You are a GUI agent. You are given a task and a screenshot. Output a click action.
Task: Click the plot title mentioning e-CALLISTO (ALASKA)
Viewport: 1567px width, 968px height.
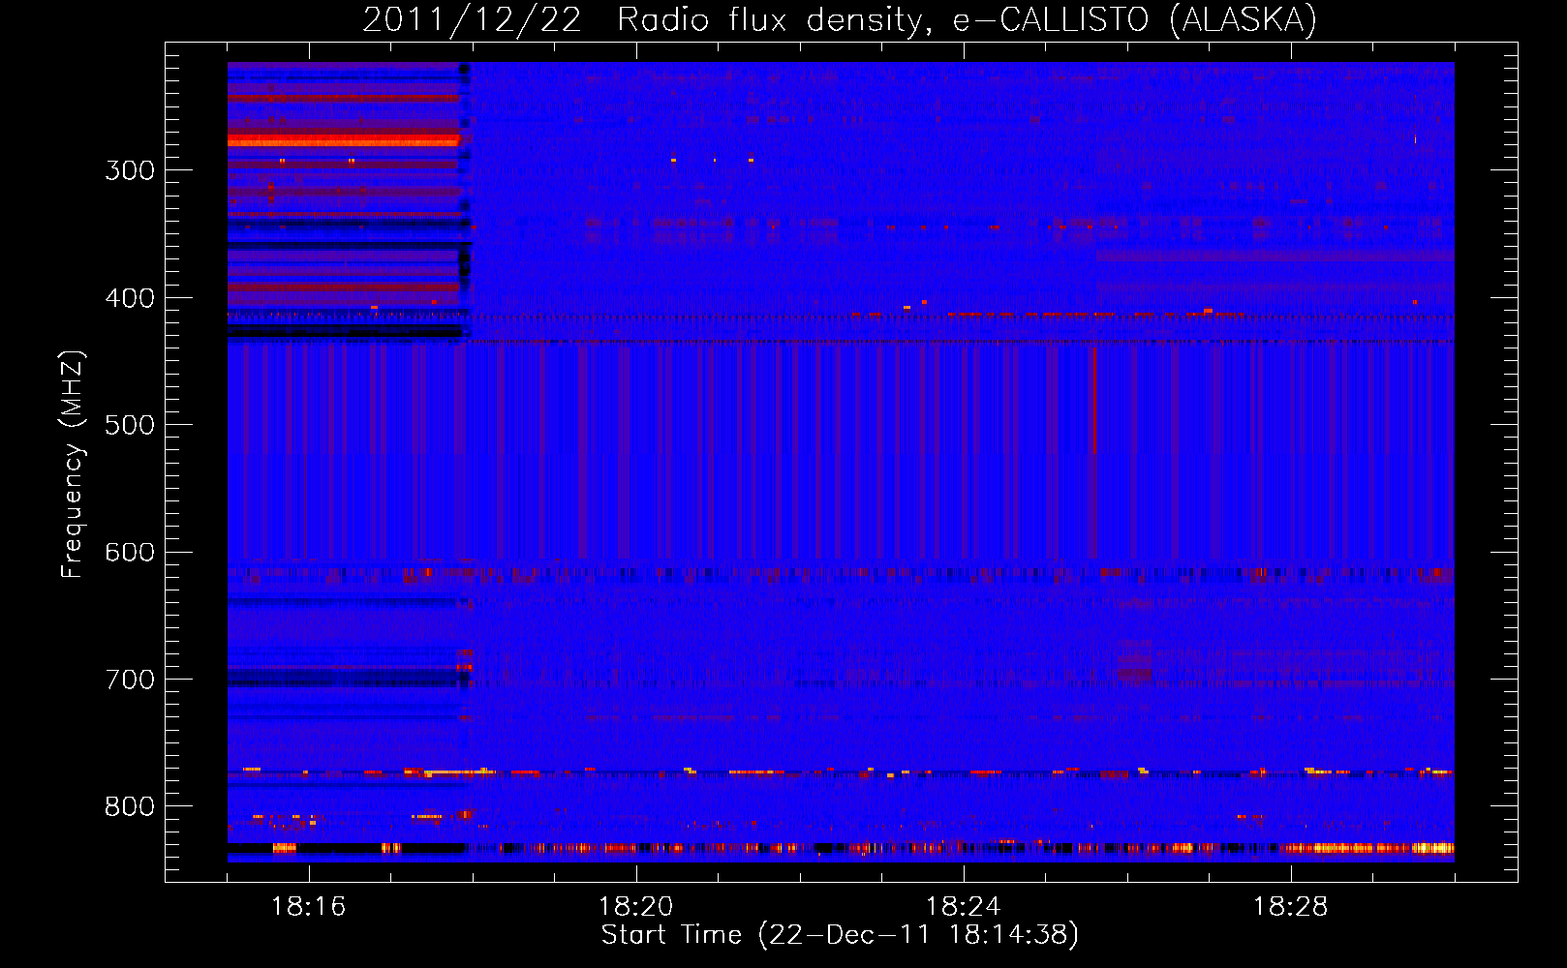(840, 20)
